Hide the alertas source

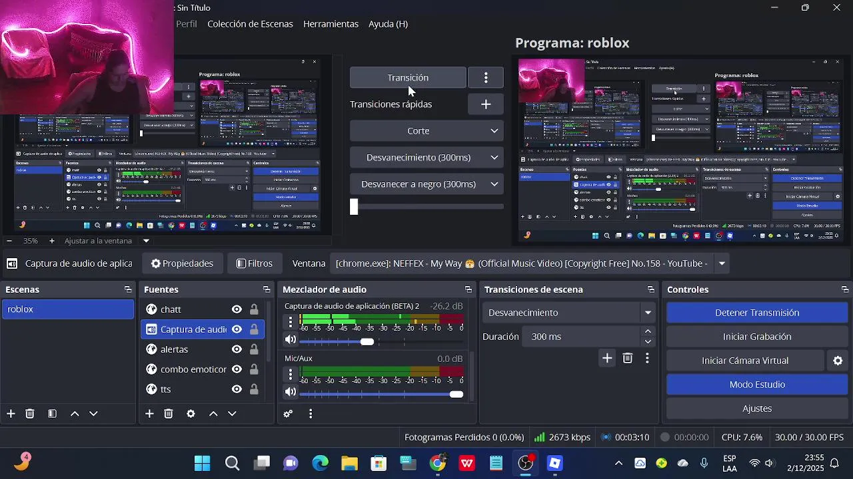pos(237,349)
